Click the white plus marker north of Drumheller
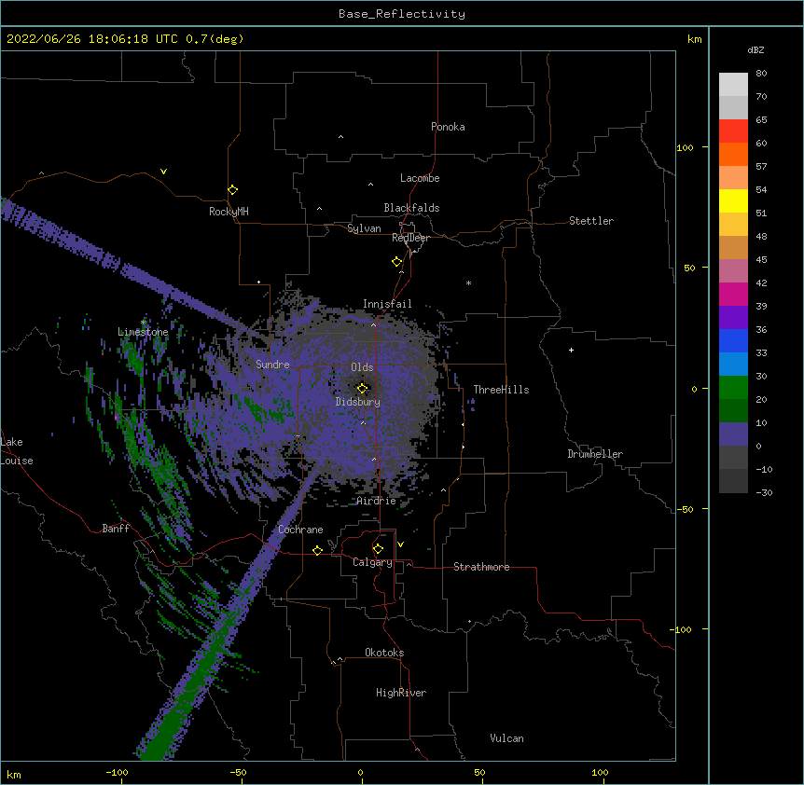The image size is (804, 785). (571, 350)
